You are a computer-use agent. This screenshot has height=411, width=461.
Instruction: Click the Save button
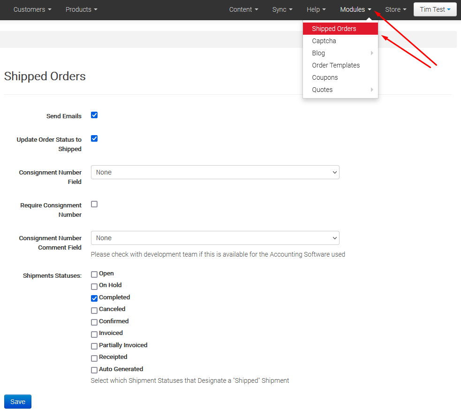[x=18, y=402]
